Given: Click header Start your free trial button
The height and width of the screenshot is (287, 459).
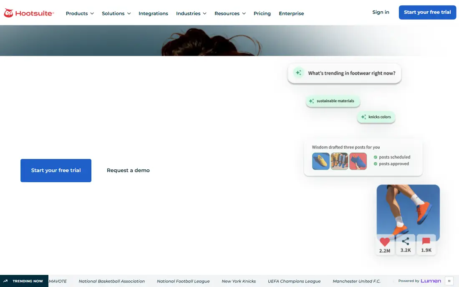Looking at the screenshot, I should click(427, 12).
